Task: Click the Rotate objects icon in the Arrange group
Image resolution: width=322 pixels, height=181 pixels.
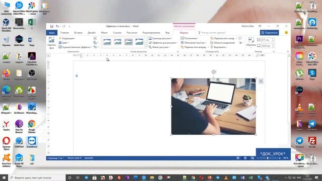Action: [x=240, y=43]
